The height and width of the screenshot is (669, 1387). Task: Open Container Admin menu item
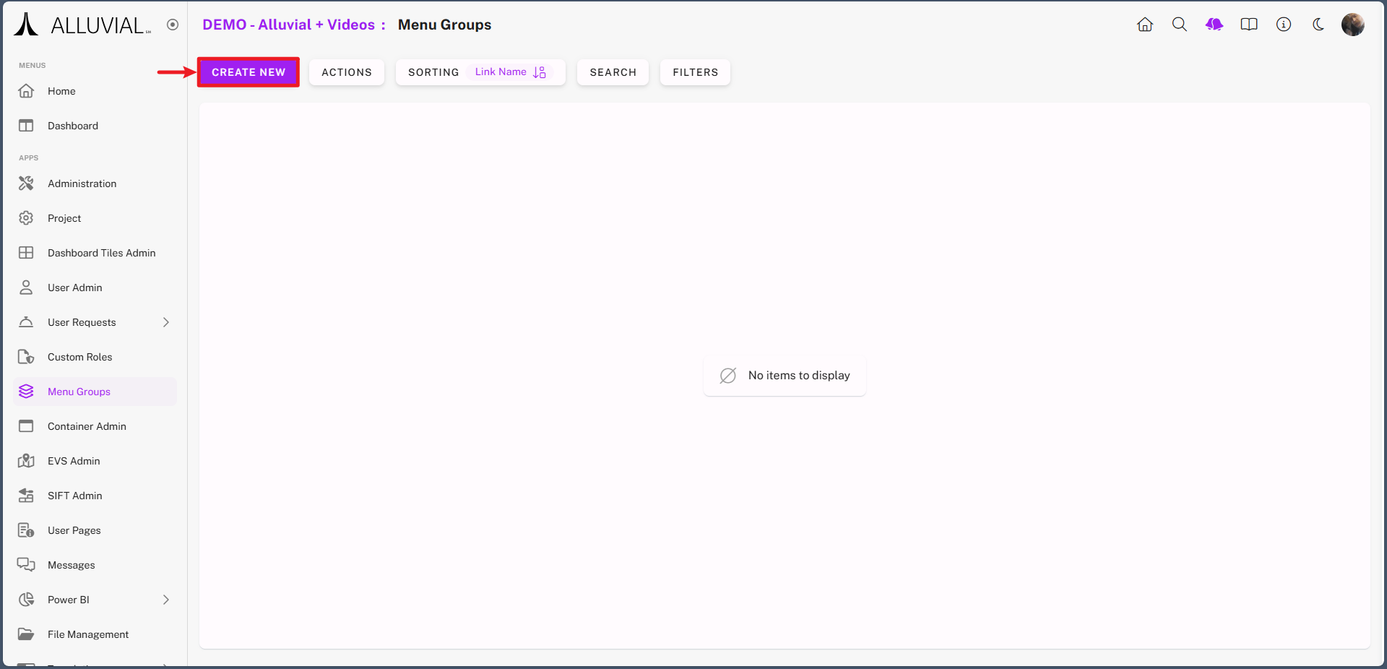[95, 426]
